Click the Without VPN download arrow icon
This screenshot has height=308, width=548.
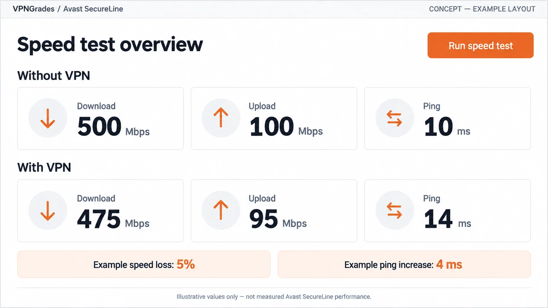click(x=48, y=118)
